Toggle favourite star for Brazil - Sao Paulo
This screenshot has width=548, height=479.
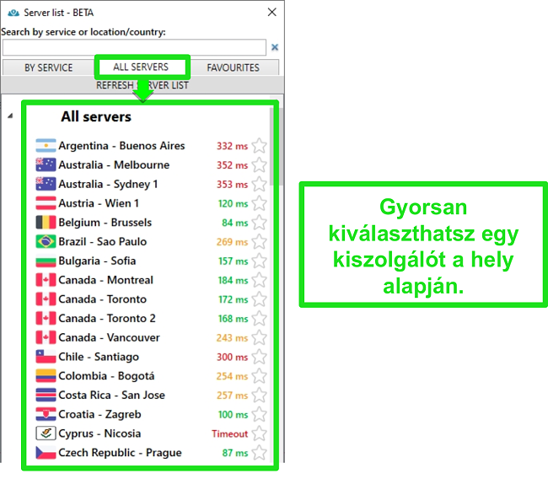[x=259, y=242]
